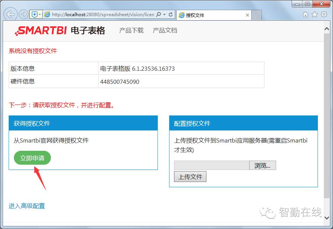Open a new blank tab
The width and height of the screenshot is (333, 229).
click(256, 15)
